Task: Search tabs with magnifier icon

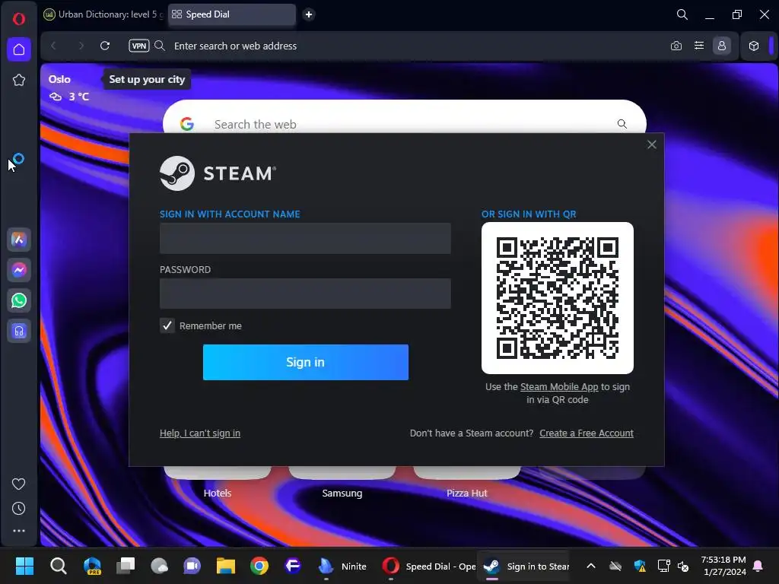Action: 682,14
